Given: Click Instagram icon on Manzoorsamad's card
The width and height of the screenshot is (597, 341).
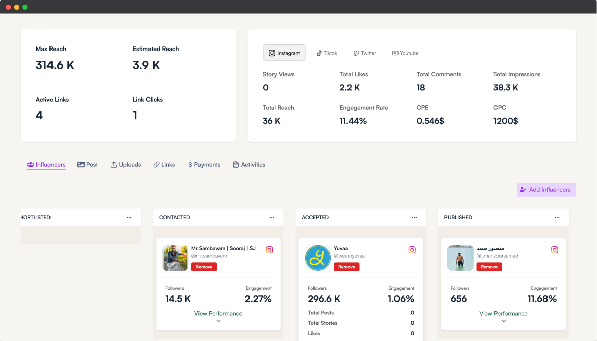Looking at the screenshot, I should point(554,250).
